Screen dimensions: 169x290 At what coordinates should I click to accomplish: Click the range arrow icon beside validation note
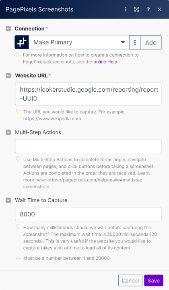tap(18, 258)
